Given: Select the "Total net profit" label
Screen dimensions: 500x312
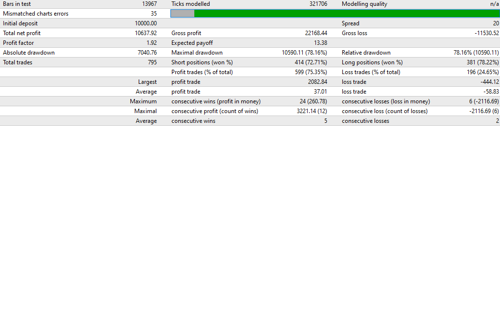Looking at the screenshot, I should click(x=22, y=33).
